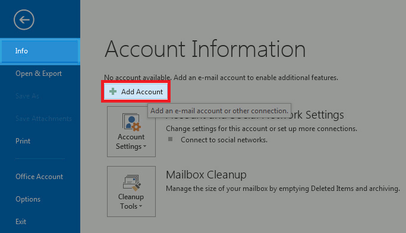Click 'No account available' message text
The width and height of the screenshot is (406, 233).
point(221,78)
